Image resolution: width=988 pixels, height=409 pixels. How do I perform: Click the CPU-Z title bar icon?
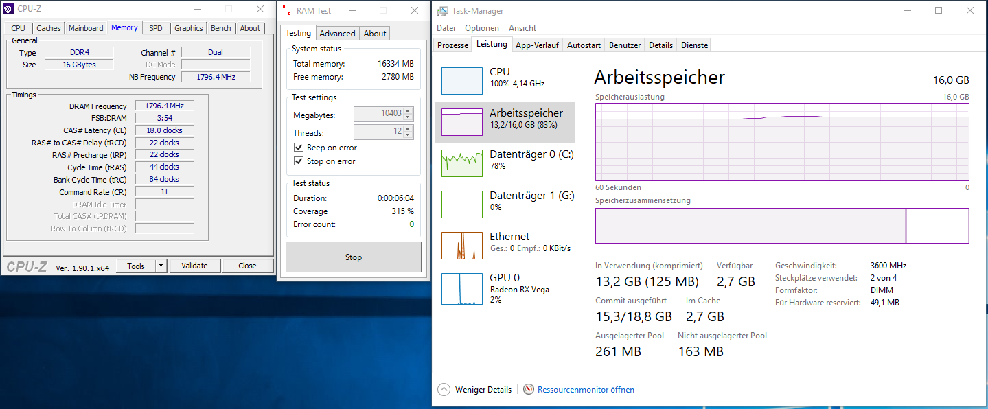(x=8, y=9)
